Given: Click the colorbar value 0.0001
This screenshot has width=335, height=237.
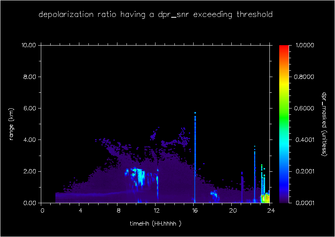Looking at the screenshot, I should click(x=305, y=203).
